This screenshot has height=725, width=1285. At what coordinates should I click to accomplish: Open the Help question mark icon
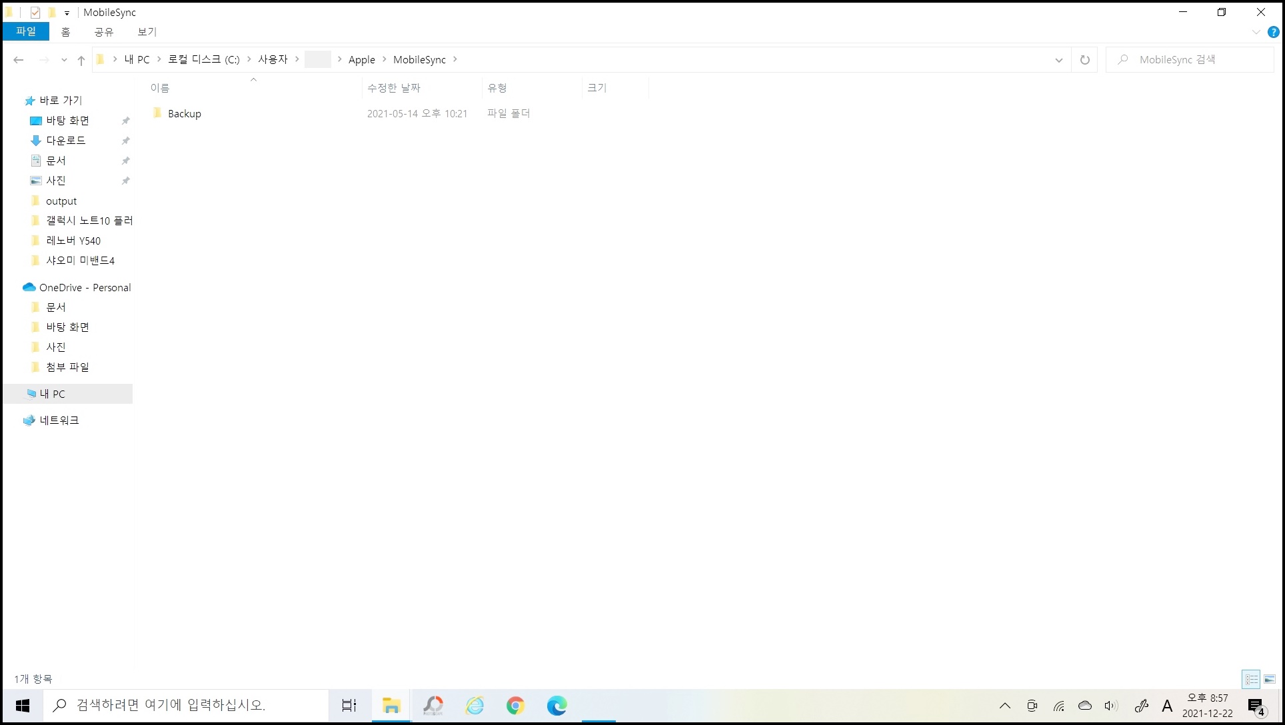tap(1273, 32)
